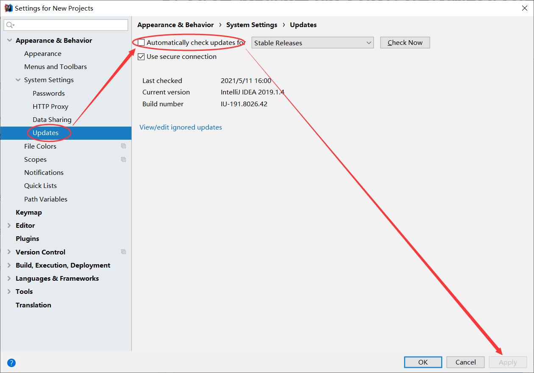This screenshot has height=373, width=534.
Task: Click the Last checked date value
Action: tap(246, 81)
